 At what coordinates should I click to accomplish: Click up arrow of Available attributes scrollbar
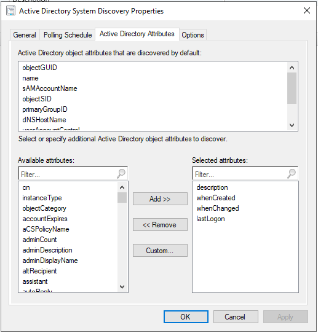pyautogui.click(x=122, y=187)
